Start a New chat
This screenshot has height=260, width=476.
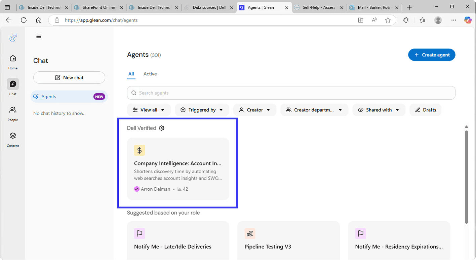[69, 78]
